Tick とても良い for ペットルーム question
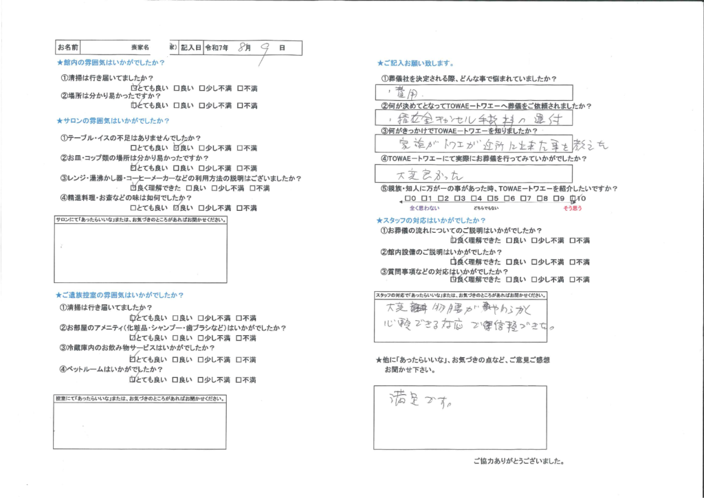704x498 pixels. [133, 380]
